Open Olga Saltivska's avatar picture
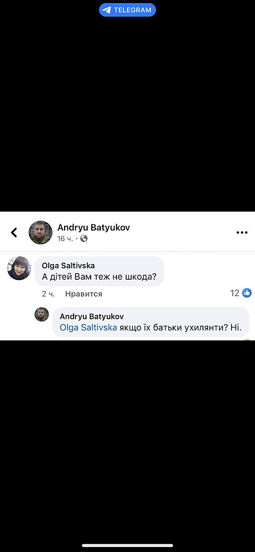 [19, 268]
